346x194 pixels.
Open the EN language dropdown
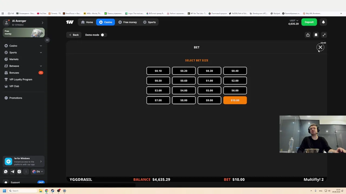coord(37,171)
